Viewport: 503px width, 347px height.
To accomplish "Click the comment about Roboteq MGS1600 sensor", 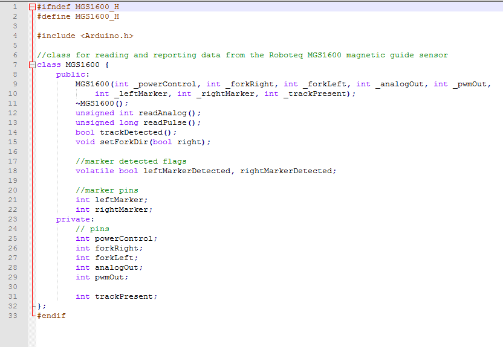I will [242, 55].
